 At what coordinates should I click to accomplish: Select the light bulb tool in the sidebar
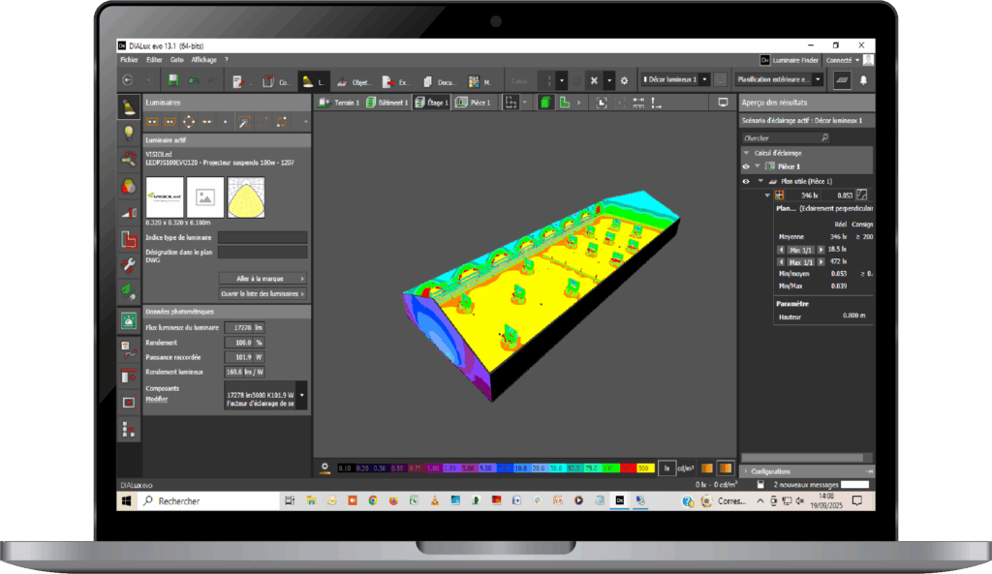128,133
